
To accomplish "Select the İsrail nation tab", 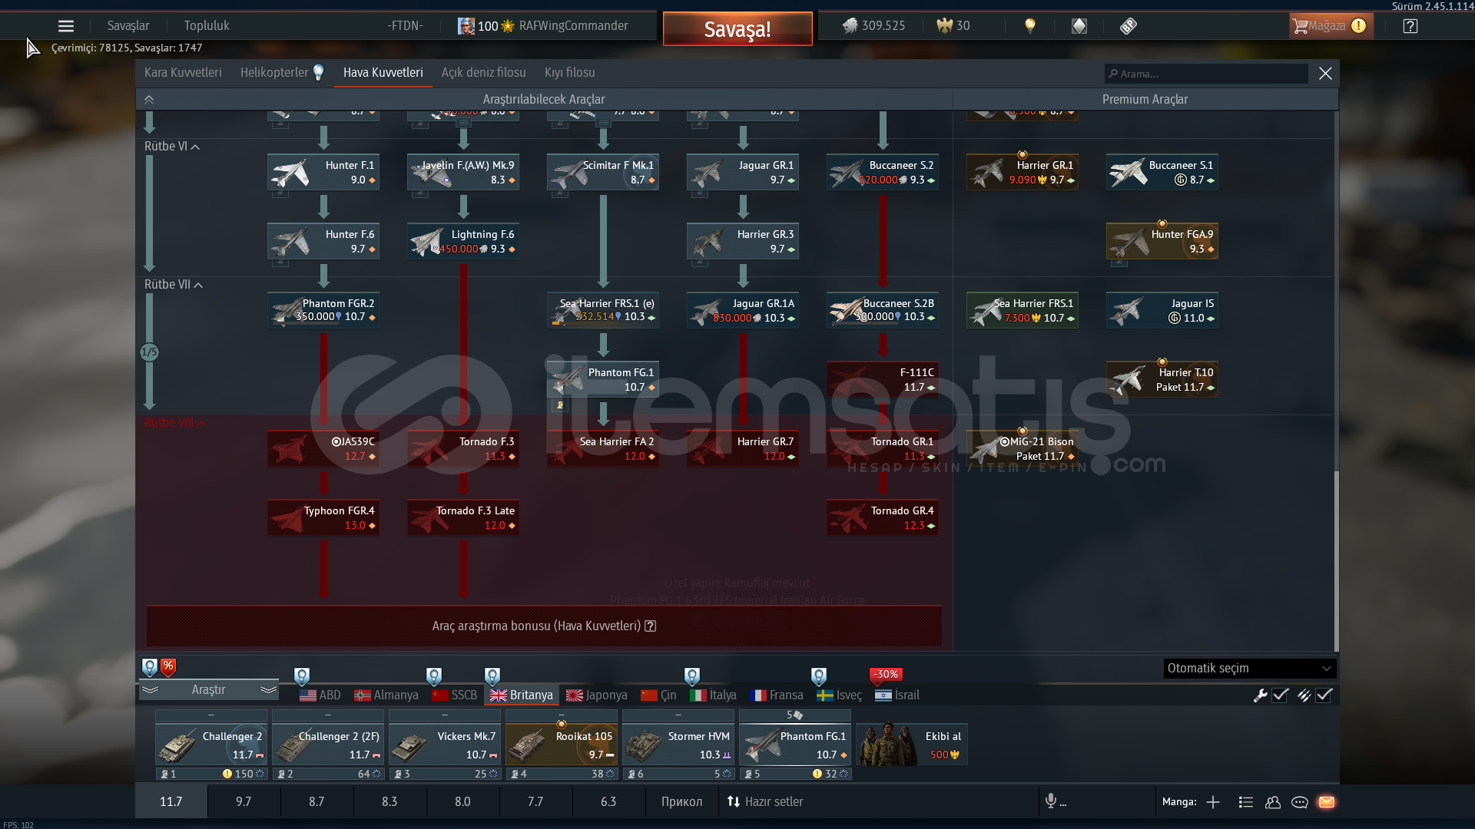I will [897, 695].
